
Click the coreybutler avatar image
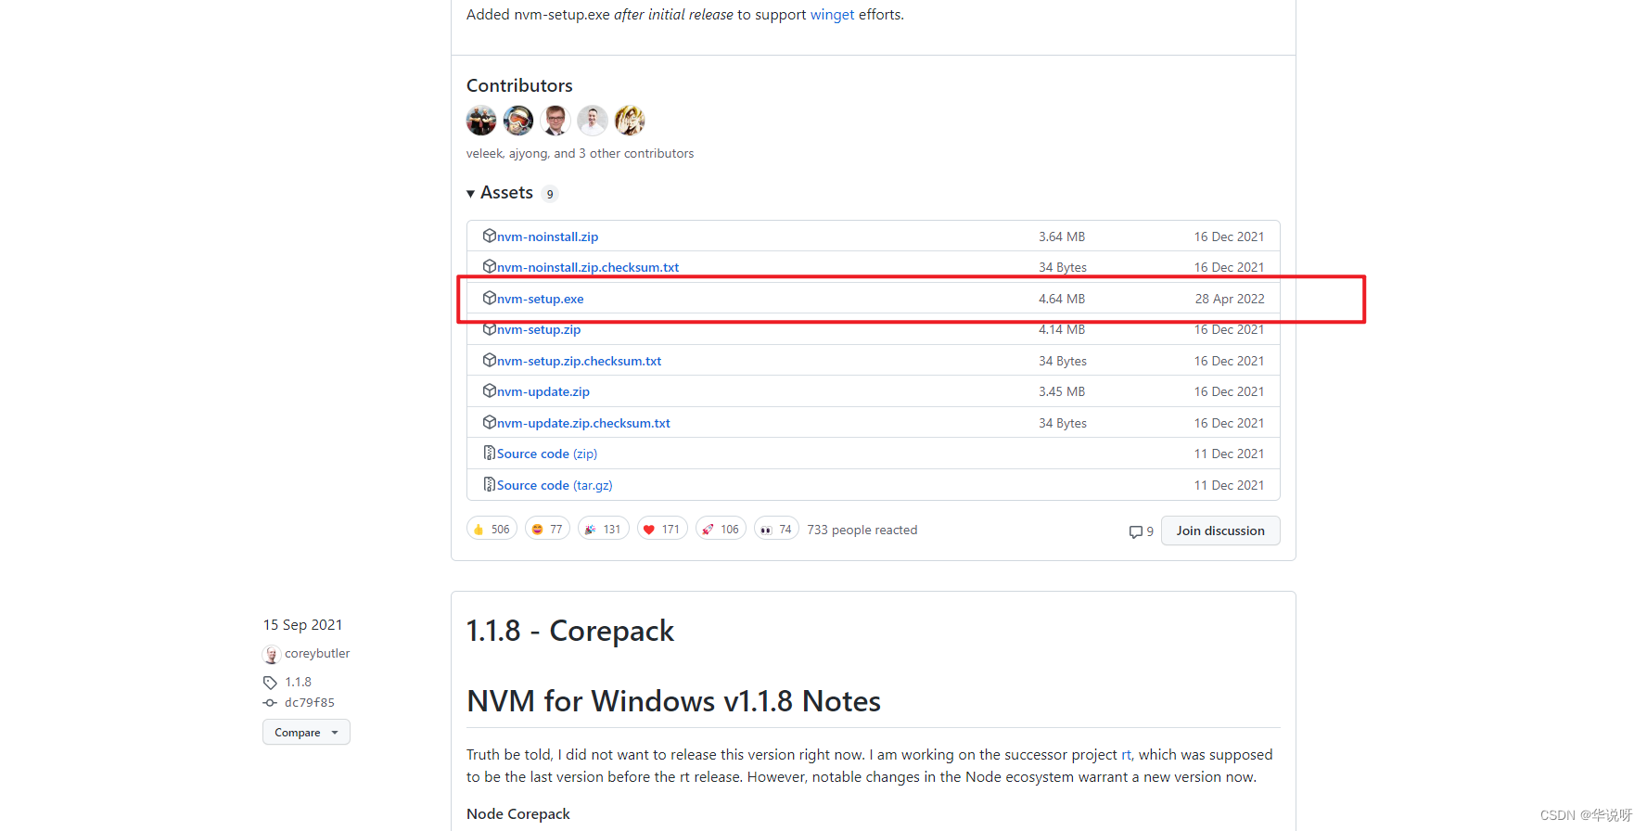pyautogui.click(x=272, y=655)
